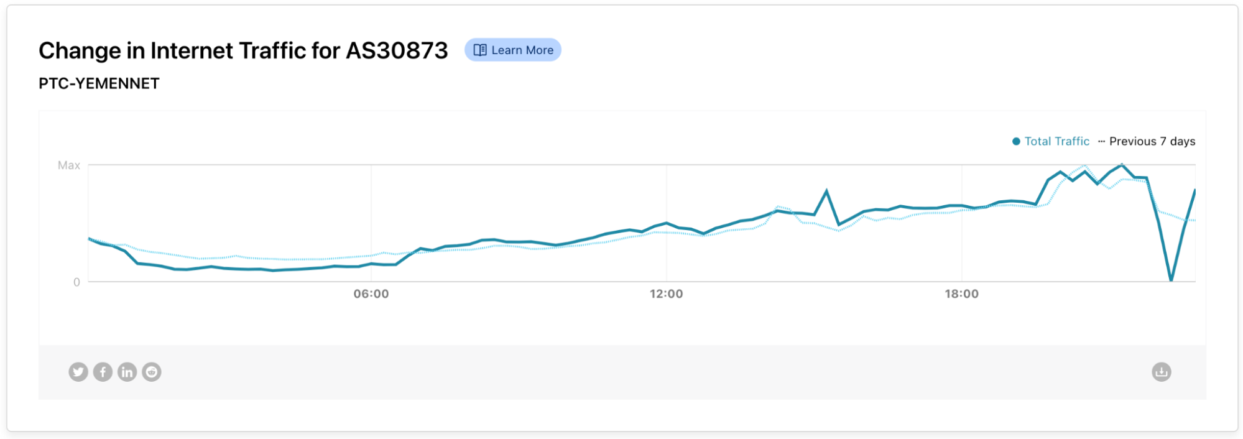The width and height of the screenshot is (1243, 439).
Task: Click the point where traffic drops to zero
Action: pyautogui.click(x=1171, y=280)
